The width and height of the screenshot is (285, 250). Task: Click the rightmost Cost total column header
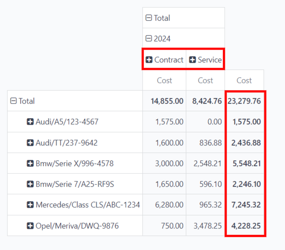tap(244, 80)
